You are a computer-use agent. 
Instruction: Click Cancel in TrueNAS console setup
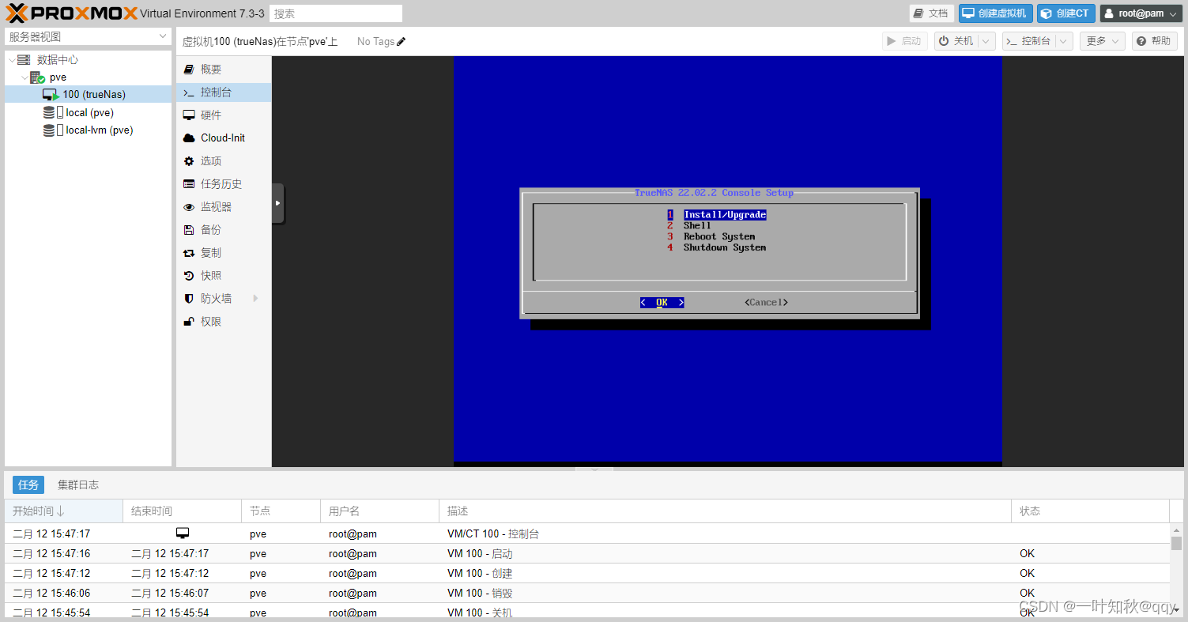coord(766,303)
